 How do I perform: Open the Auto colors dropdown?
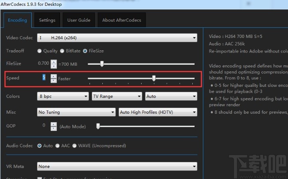[x=171, y=97]
